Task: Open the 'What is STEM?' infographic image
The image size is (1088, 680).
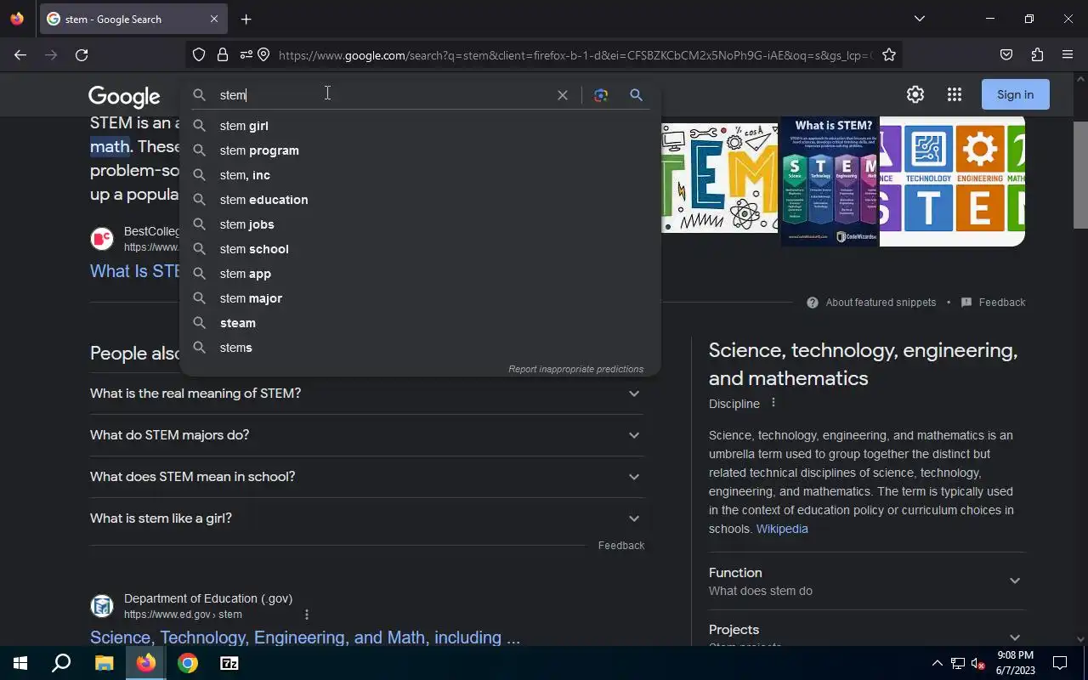Action: coord(830,181)
